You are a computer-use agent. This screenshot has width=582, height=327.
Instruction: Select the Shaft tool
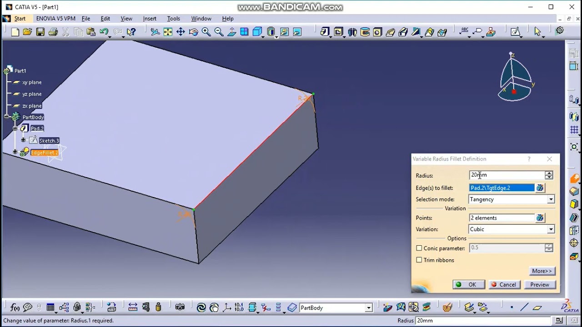tap(352, 32)
